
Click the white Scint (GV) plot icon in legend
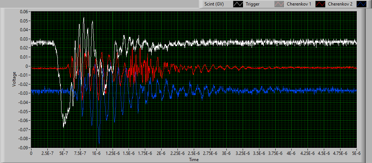click(238, 4)
